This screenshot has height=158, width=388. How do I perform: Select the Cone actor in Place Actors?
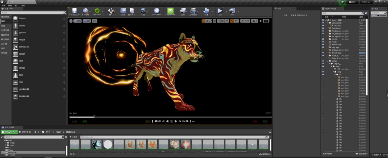(x=15, y=75)
